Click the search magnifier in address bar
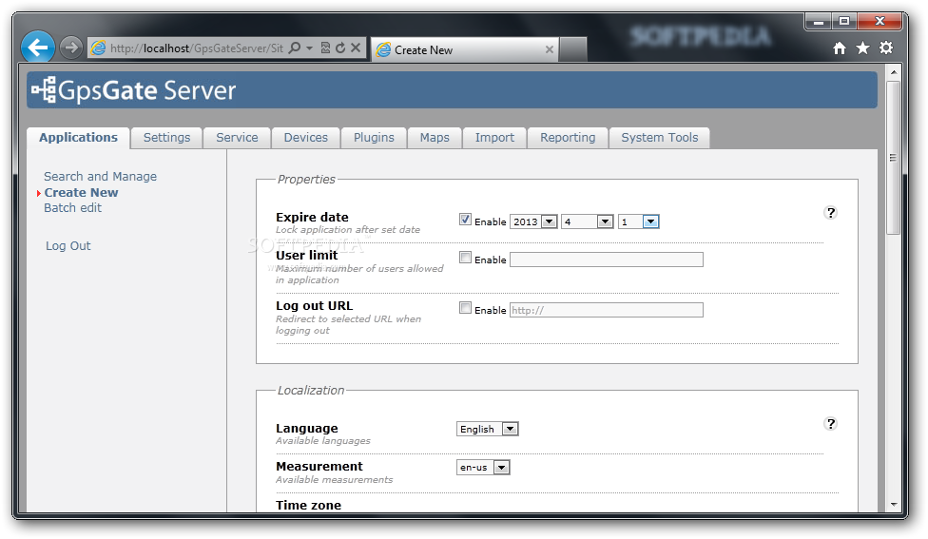The width and height of the screenshot is (928, 539). pyautogui.click(x=294, y=48)
